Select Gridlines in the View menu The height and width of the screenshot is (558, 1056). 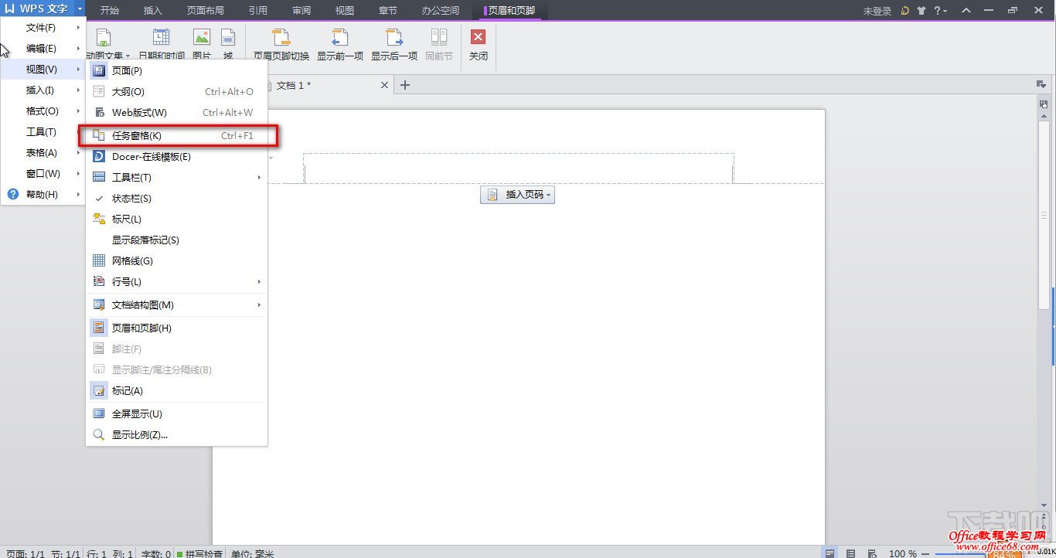point(132,261)
